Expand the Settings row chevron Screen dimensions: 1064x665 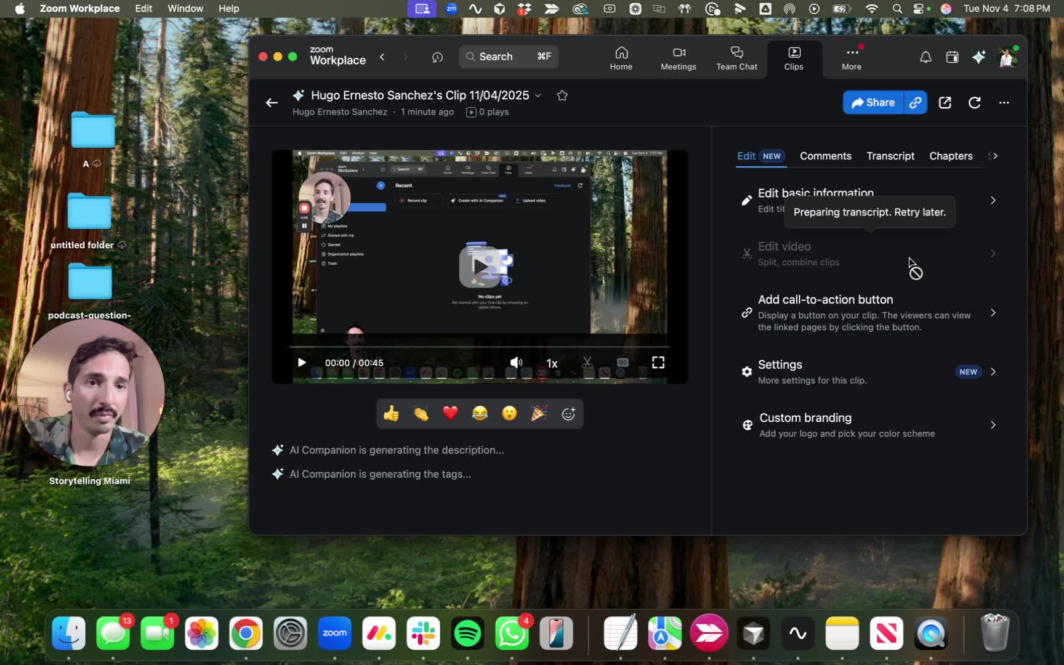[x=993, y=372]
